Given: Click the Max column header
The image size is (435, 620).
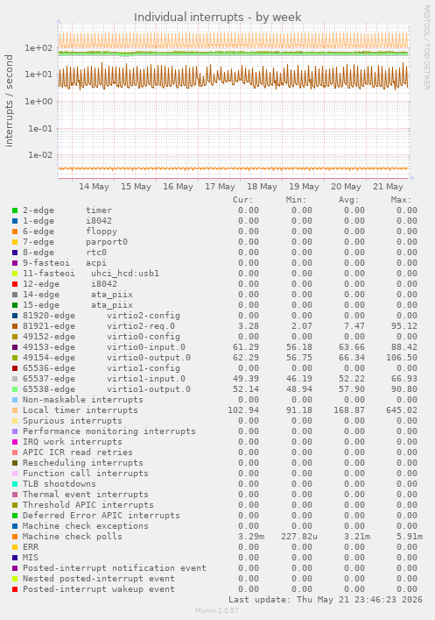Looking at the screenshot, I should tap(402, 200).
